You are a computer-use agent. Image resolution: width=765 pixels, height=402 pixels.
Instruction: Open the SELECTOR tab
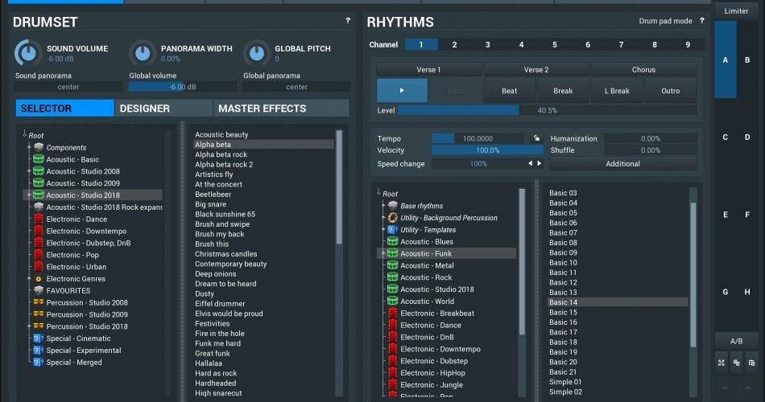(65, 109)
